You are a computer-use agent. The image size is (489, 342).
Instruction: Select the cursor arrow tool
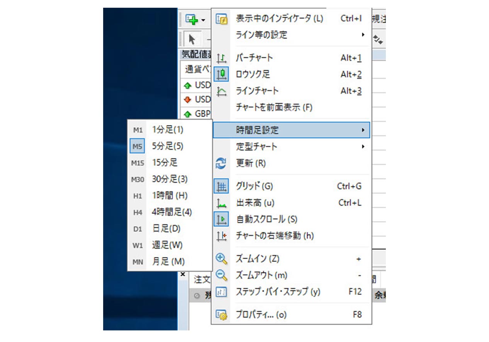(x=192, y=39)
